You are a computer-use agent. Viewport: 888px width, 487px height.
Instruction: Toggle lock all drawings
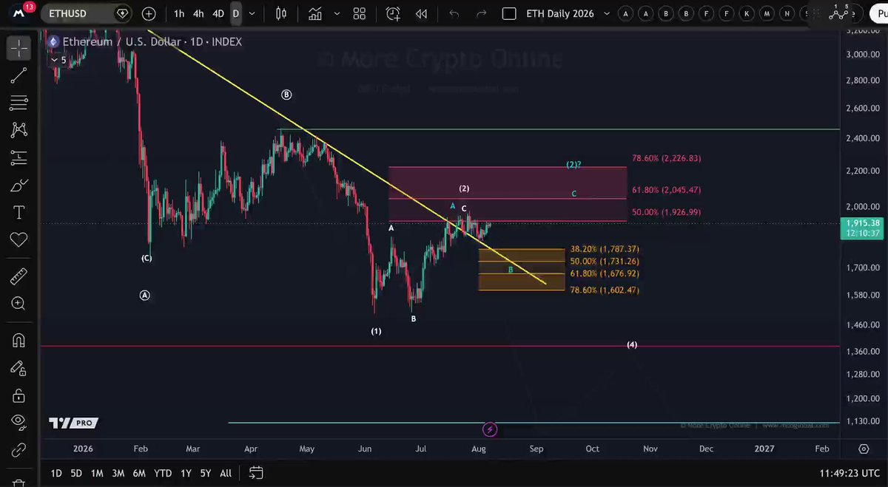[x=18, y=395]
